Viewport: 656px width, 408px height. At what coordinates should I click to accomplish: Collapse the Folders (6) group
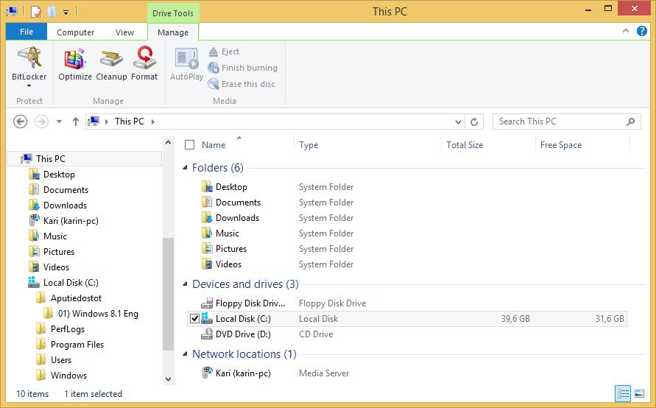coord(185,168)
